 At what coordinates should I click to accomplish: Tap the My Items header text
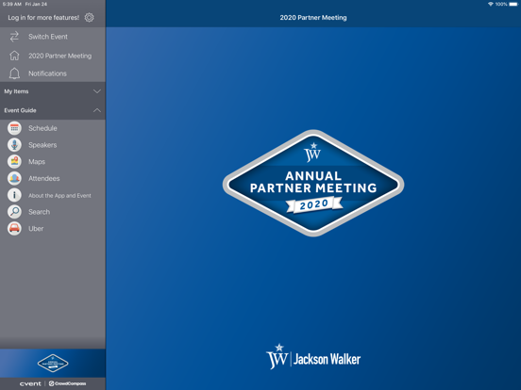coord(16,91)
